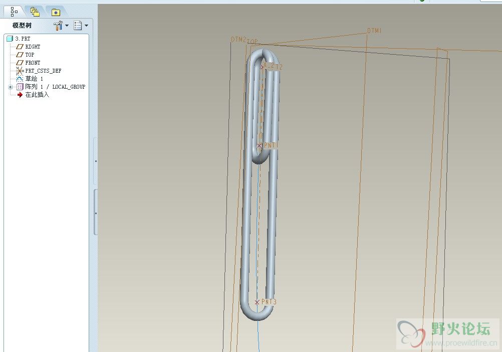Click the lower navigator sash handle

click(95, 213)
